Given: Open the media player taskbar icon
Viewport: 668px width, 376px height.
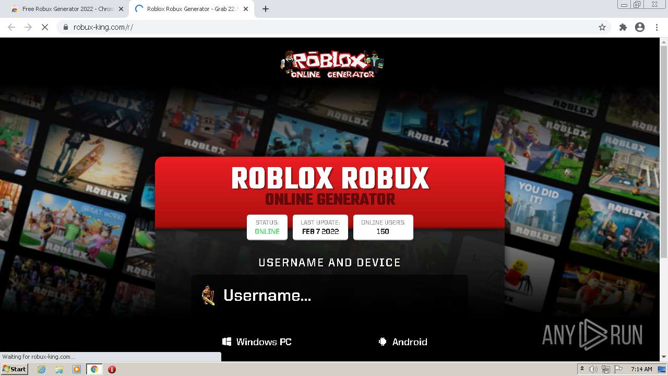Looking at the screenshot, I should pos(77,369).
